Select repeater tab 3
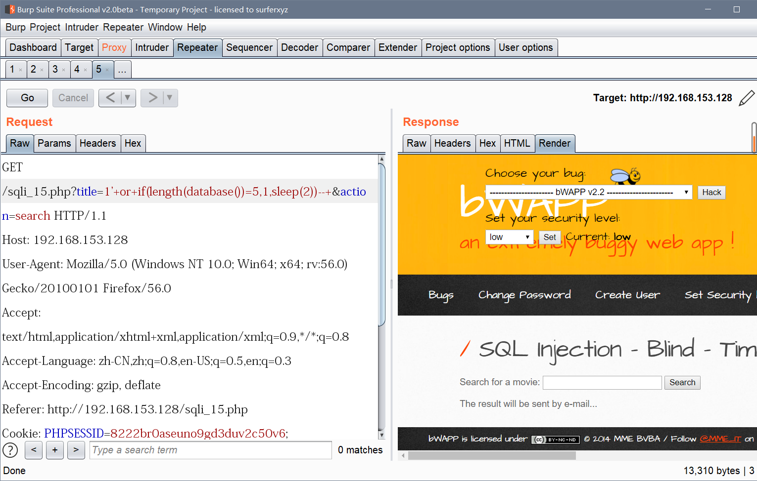Viewport: 757px width, 481px height. click(x=55, y=69)
